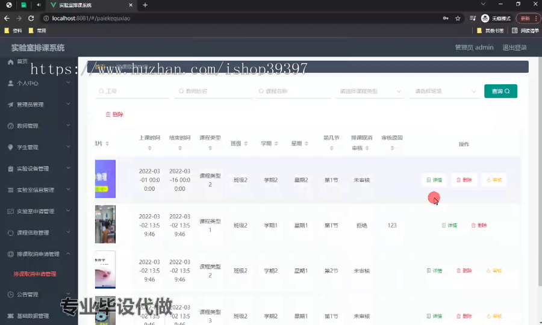
Task: Click 退出登录 logout link
Action: (514, 48)
